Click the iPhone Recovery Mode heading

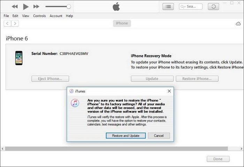151,56
